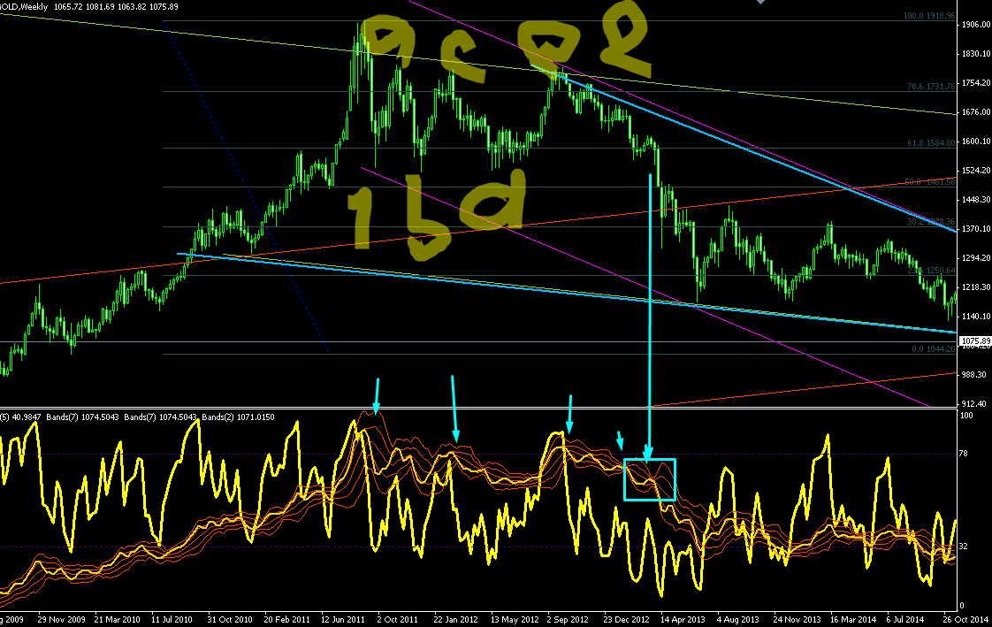Select the Fibonacci 23.6 1250.64 level label
Viewport: 992px width, 627px height.
[x=931, y=270]
